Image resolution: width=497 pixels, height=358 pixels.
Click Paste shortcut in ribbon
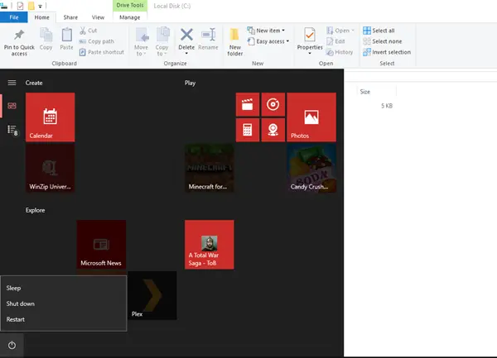[101, 52]
